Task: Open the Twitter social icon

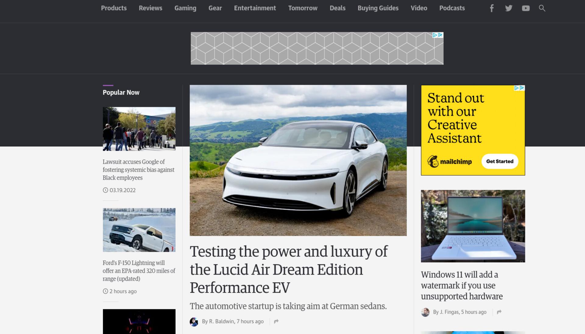Action: point(509,8)
